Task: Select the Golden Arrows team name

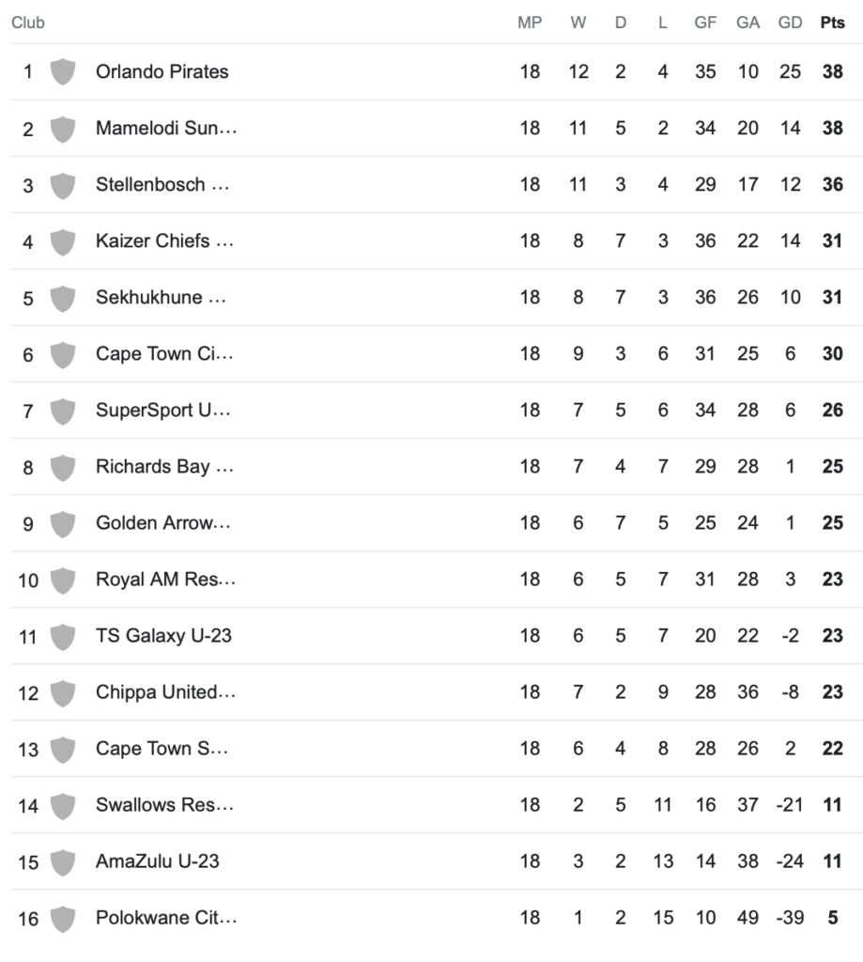Action: click(163, 523)
